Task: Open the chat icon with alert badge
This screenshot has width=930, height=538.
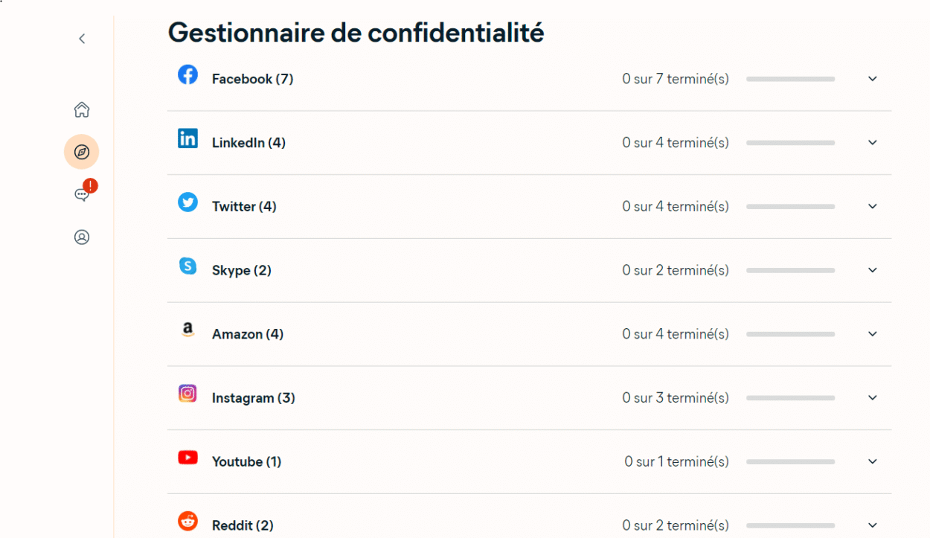Action: (82, 194)
